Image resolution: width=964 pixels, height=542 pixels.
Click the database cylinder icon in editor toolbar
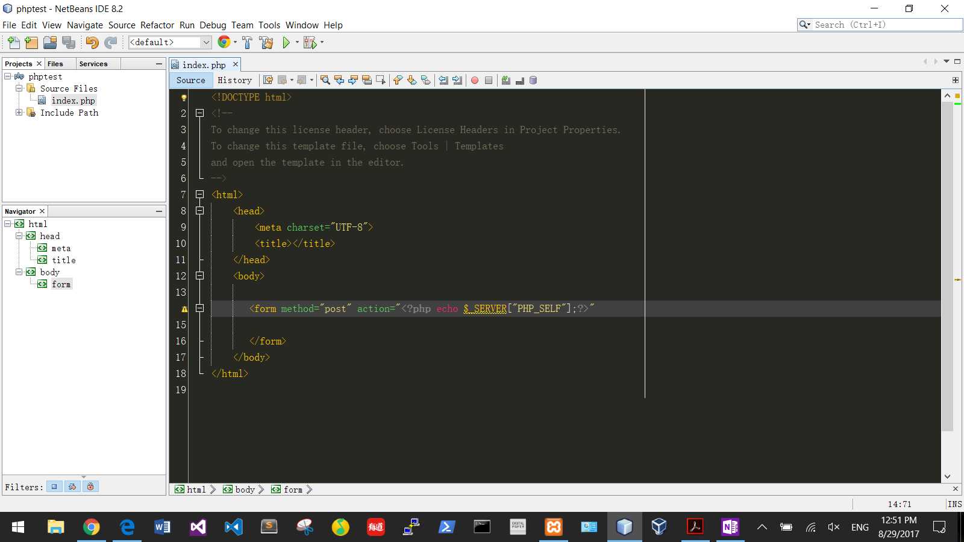[x=533, y=80]
